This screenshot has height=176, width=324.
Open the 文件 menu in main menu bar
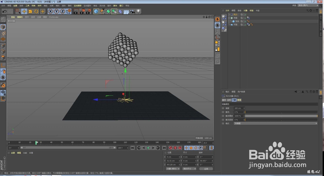click(3, 6)
